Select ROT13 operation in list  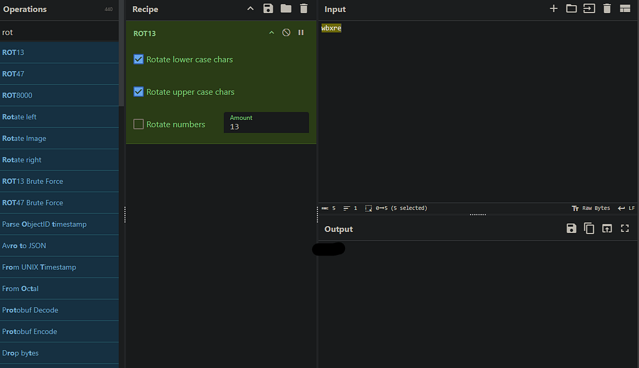[x=59, y=52]
